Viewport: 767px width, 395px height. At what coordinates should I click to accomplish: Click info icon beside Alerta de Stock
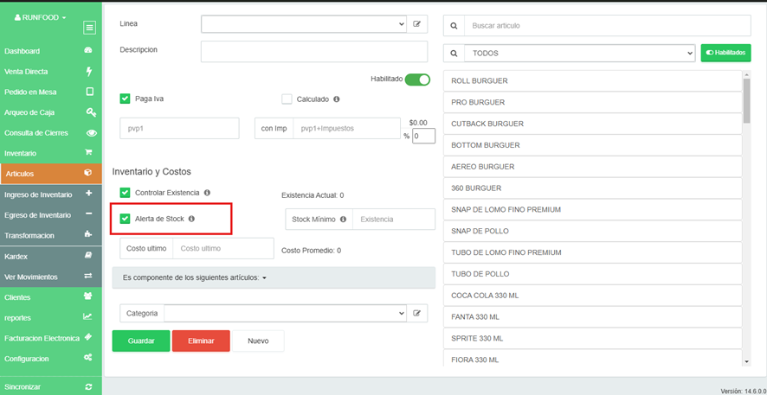(x=191, y=219)
